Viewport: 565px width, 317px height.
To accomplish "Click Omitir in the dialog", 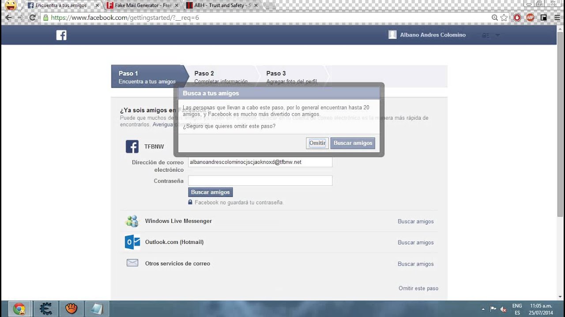I will pyautogui.click(x=317, y=143).
